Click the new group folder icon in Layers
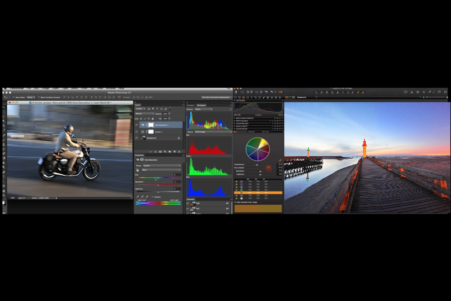 [x=170, y=152]
